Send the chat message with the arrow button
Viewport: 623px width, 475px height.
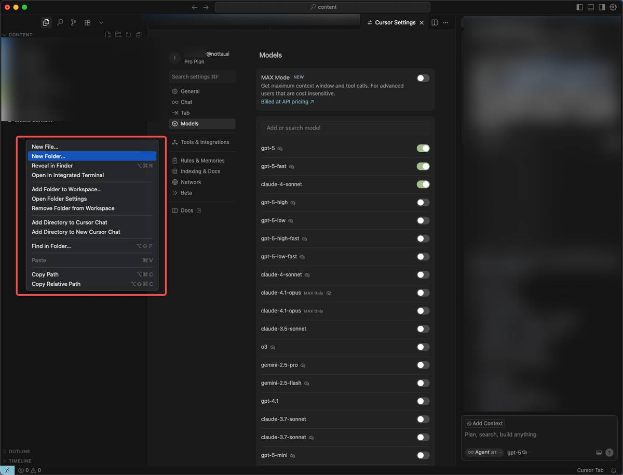(610, 453)
